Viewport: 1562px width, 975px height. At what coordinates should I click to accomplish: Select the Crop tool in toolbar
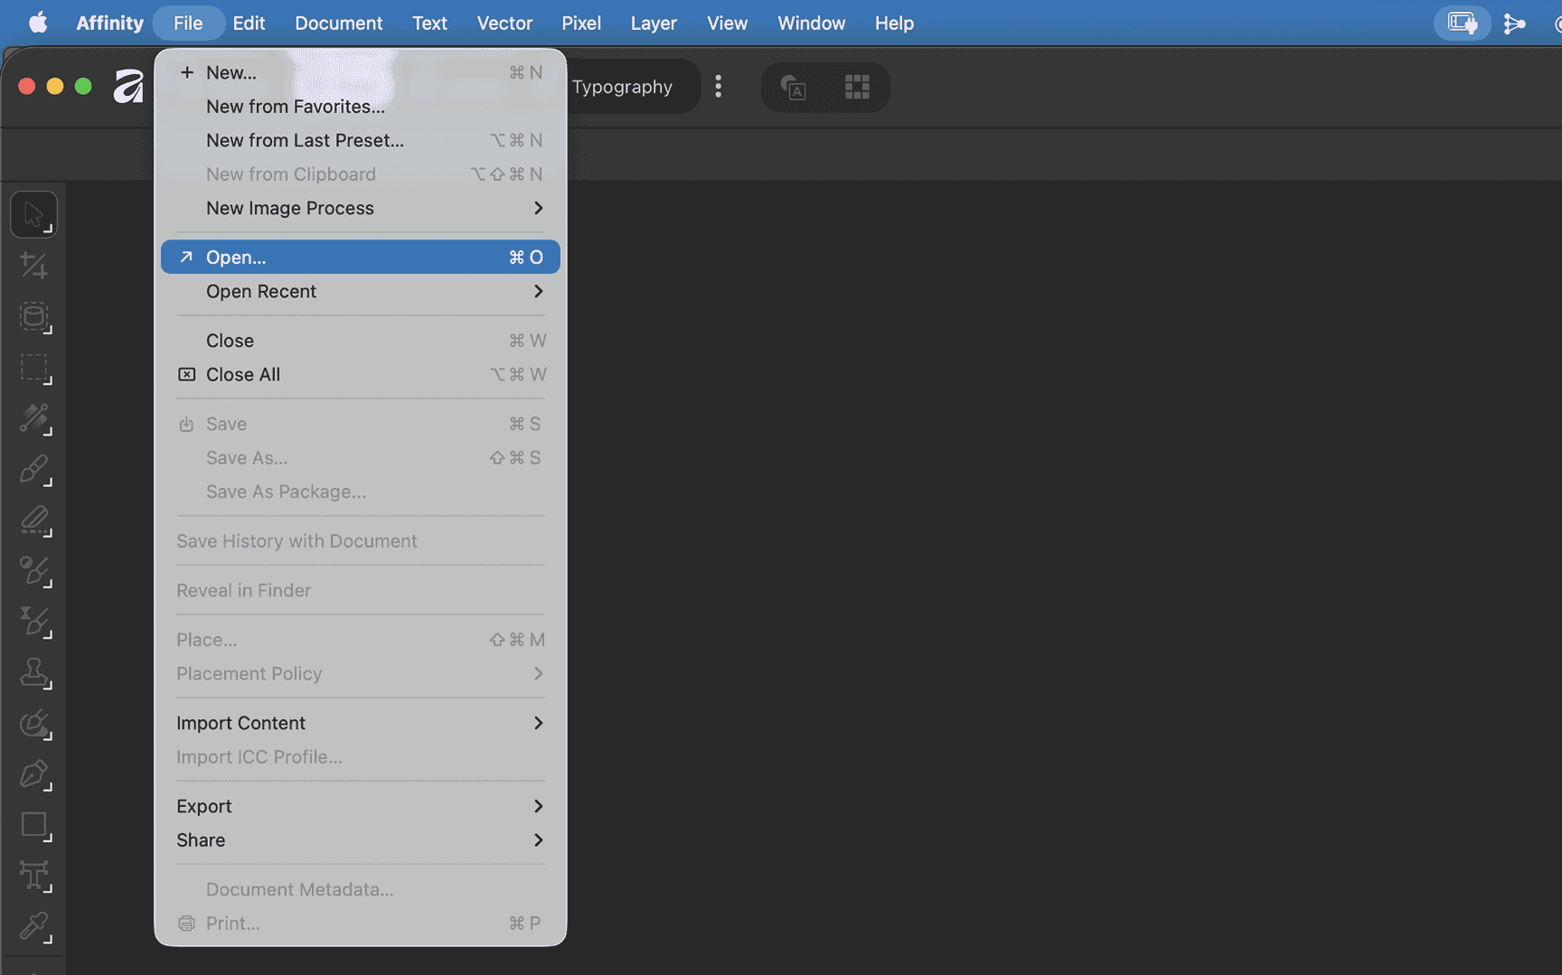point(33,266)
